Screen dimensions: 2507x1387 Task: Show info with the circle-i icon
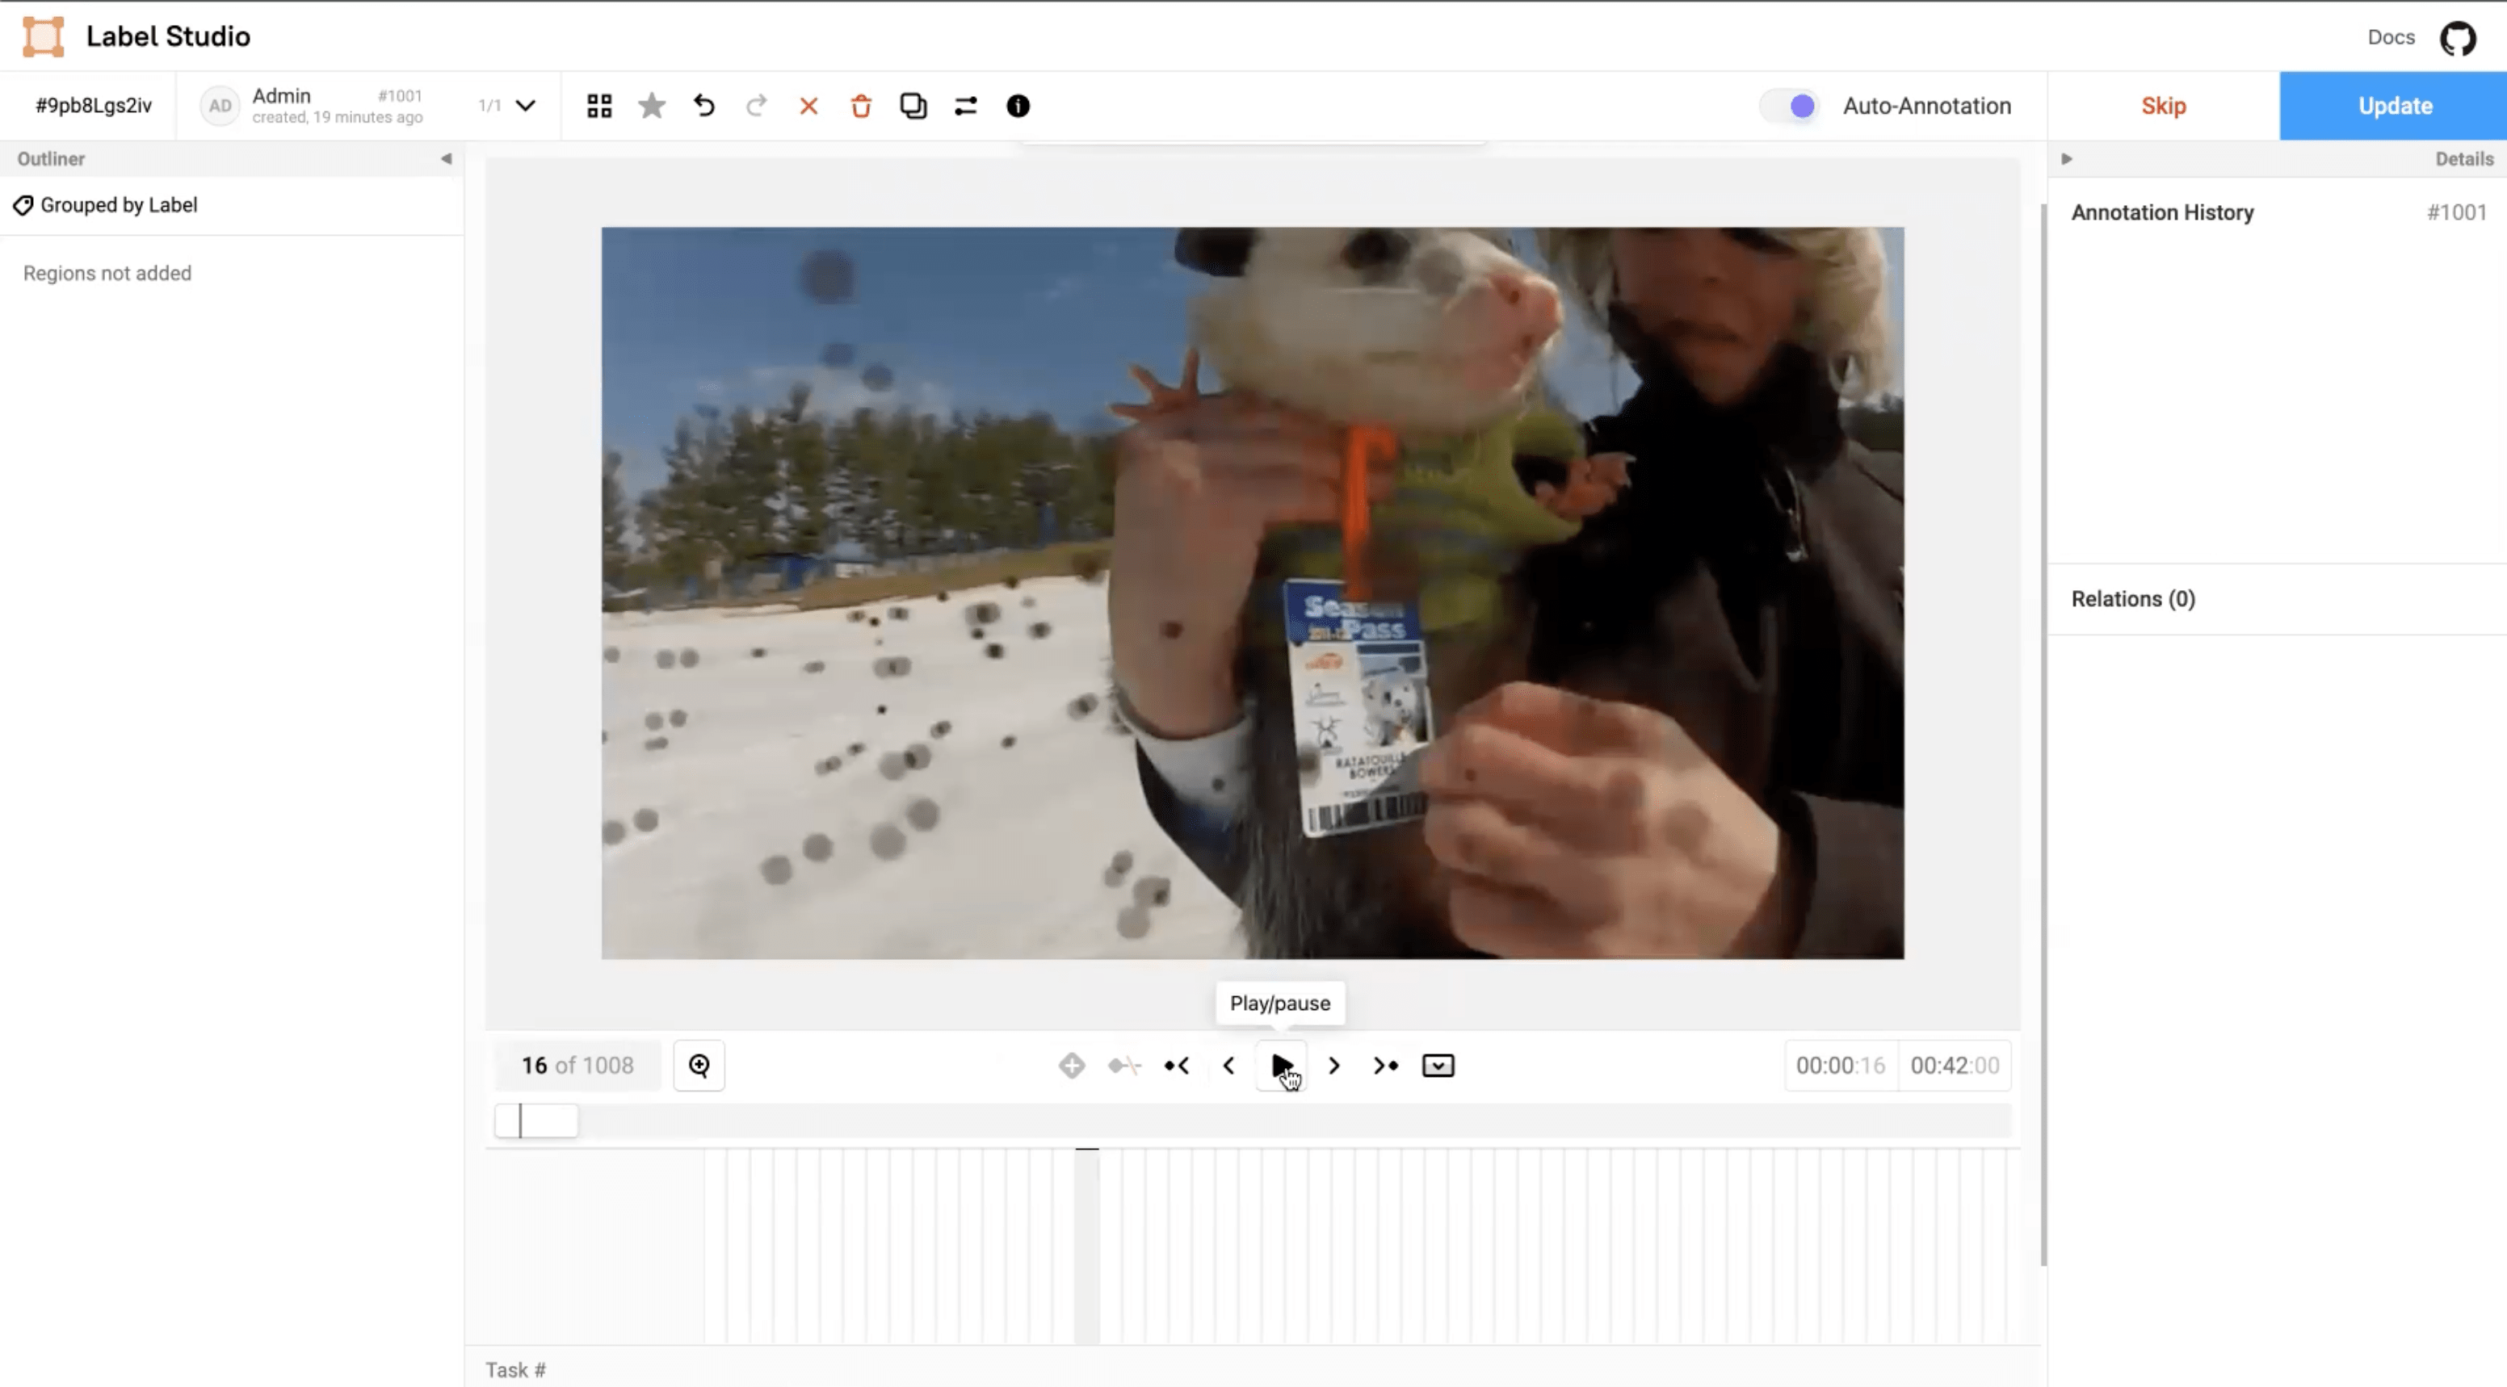[1018, 106]
